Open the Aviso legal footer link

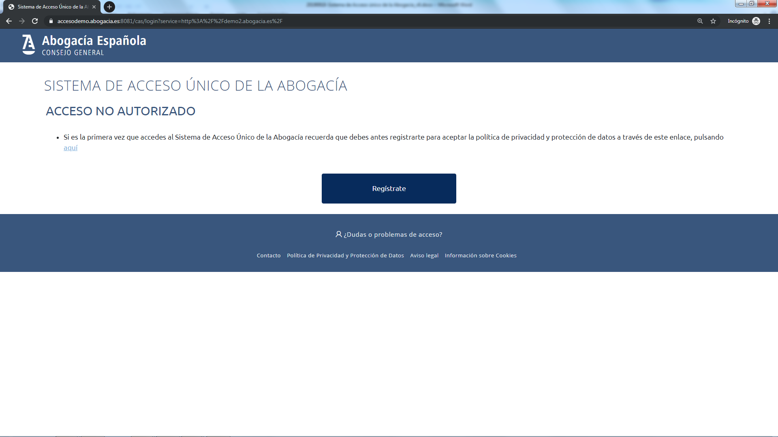(x=424, y=256)
